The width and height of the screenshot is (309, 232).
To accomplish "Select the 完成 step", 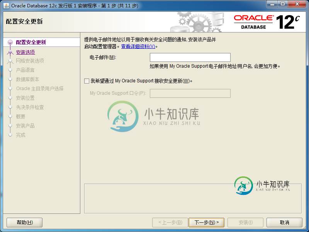I will pos(20,135).
